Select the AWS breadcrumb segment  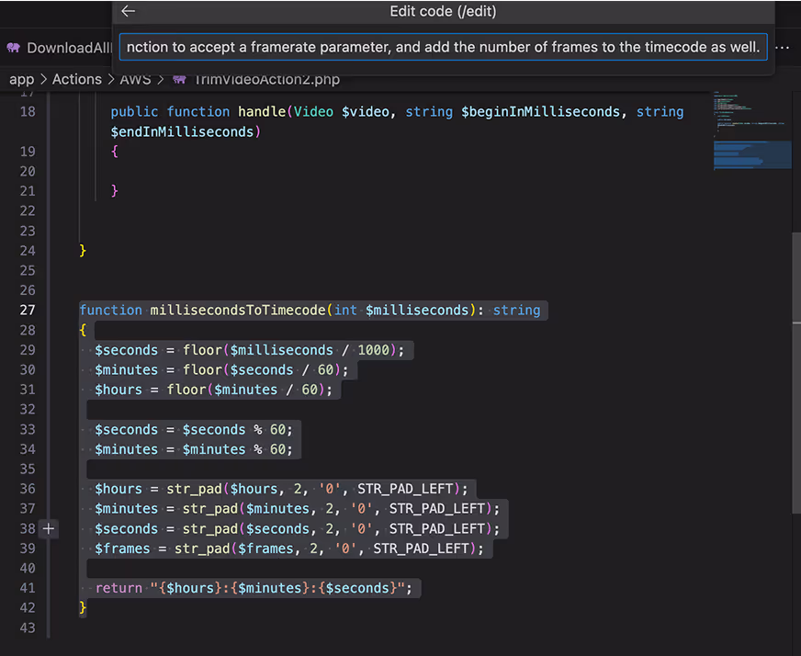(135, 79)
